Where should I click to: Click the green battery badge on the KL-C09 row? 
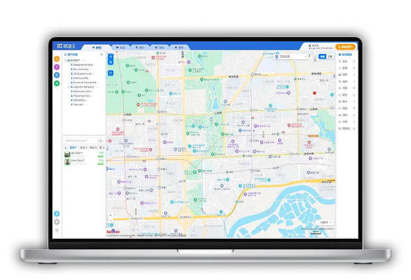(x=101, y=156)
